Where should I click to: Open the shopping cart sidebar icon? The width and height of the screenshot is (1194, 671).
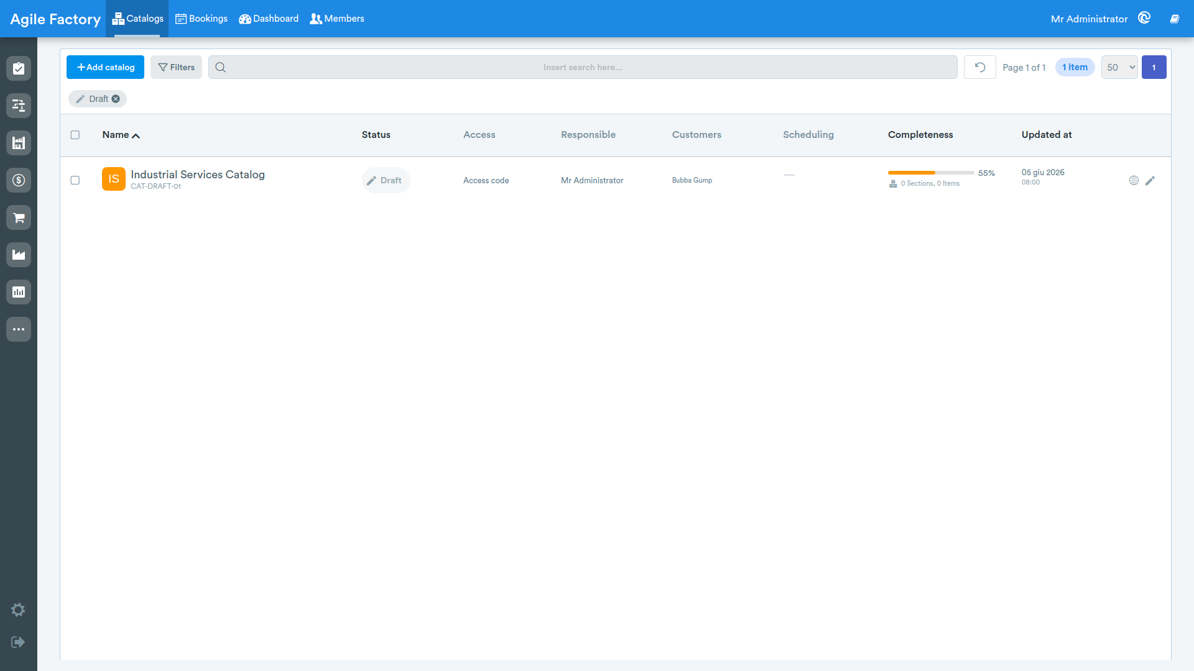coord(19,217)
